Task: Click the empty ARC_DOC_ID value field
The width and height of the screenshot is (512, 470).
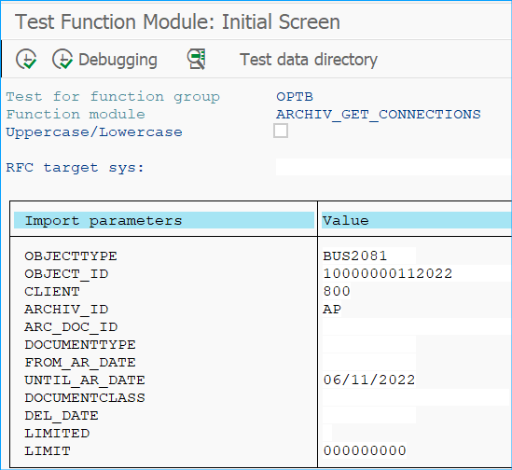Action: (417, 326)
